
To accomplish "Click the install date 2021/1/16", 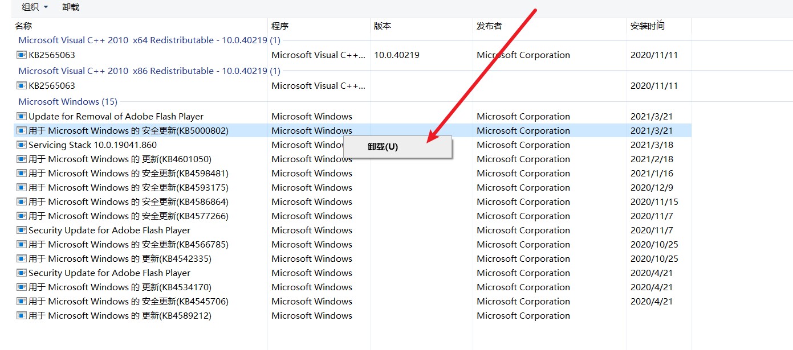I will [x=652, y=174].
